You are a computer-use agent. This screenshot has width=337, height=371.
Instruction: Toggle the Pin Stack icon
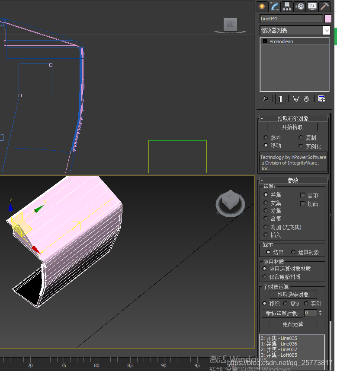coord(265,98)
